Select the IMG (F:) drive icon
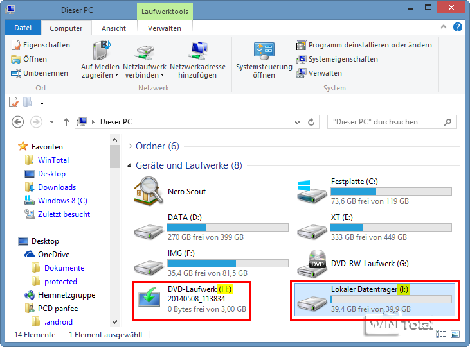This screenshot has height=347, width=470. 149,267
